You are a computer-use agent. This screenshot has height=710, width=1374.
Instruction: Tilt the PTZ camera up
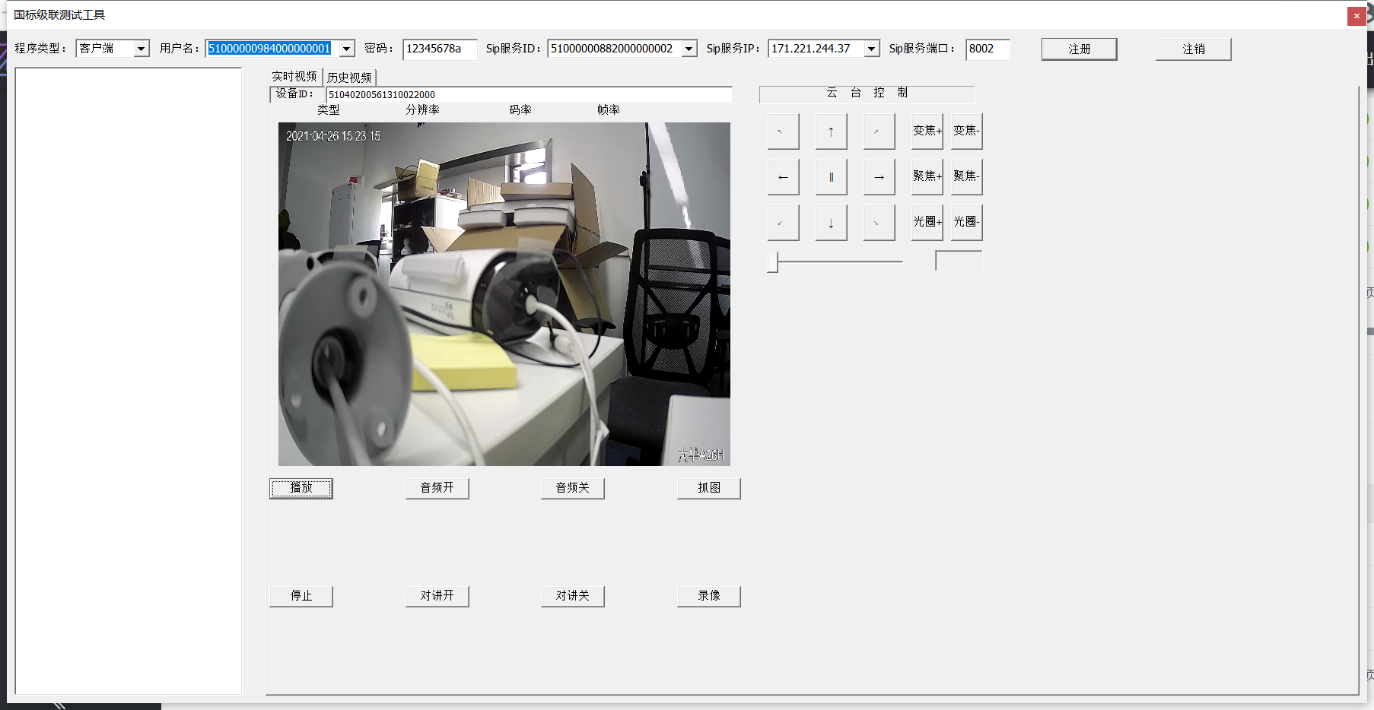coord(831,132)
